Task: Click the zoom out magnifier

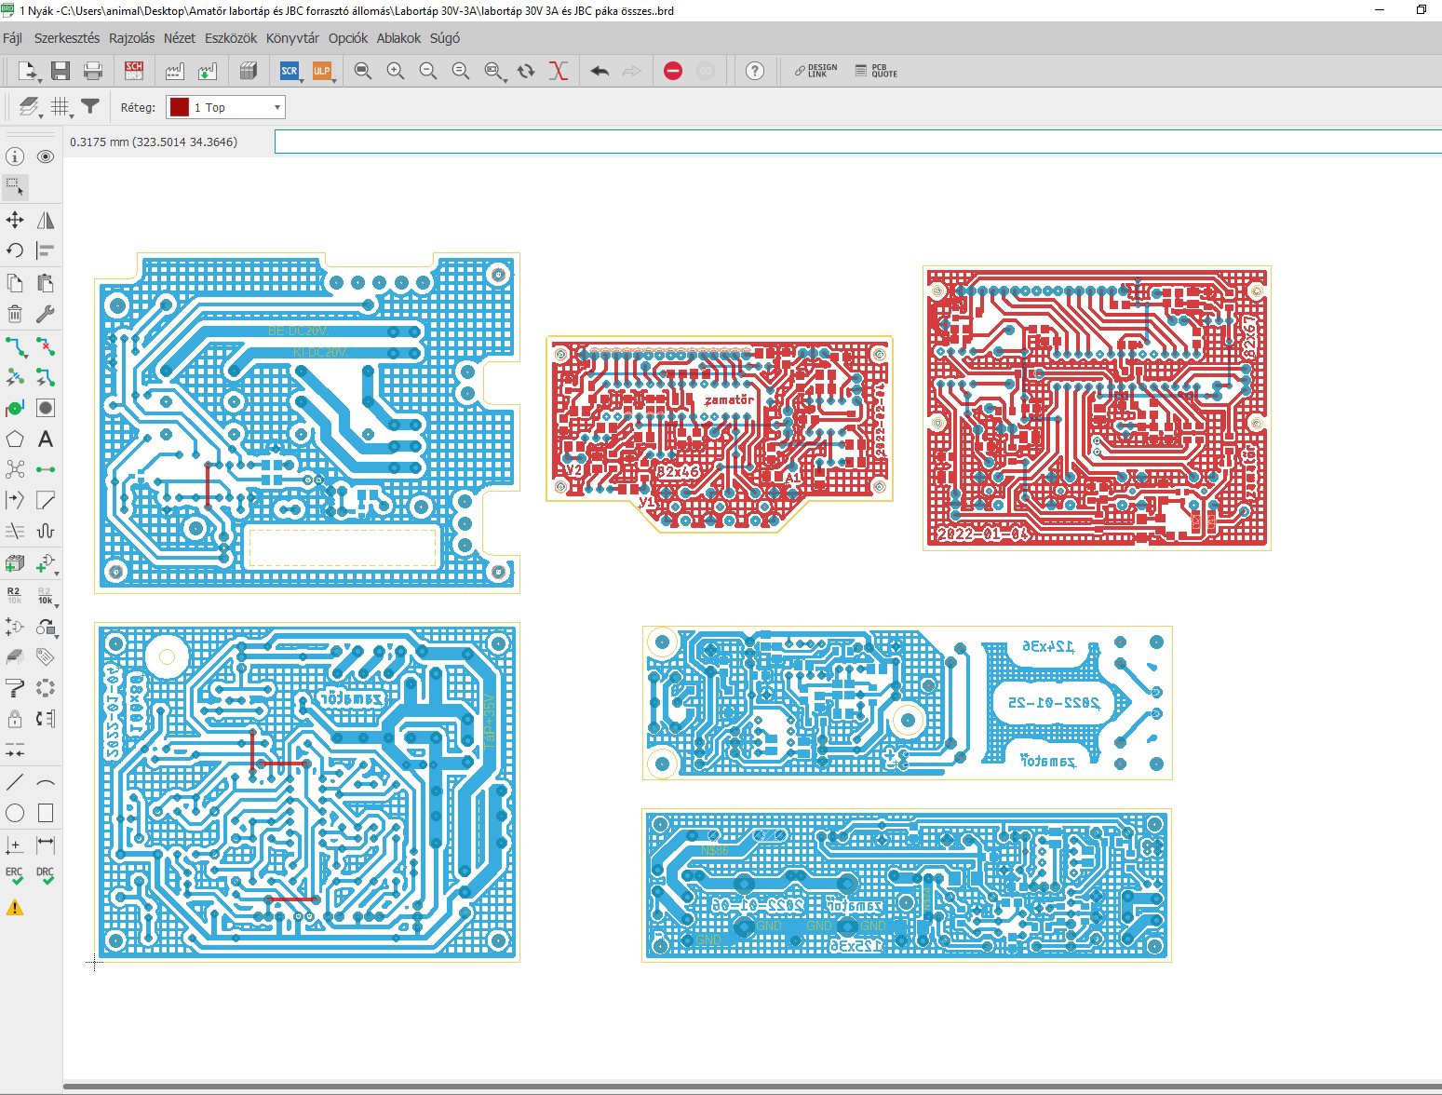Action: tap(428, 71)
